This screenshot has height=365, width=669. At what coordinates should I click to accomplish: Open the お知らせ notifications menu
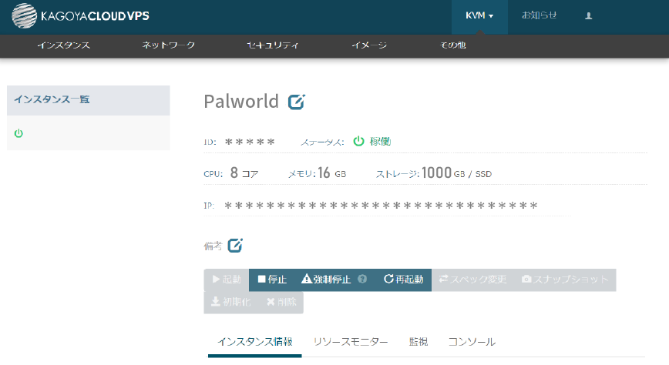(x=540, y=15)
